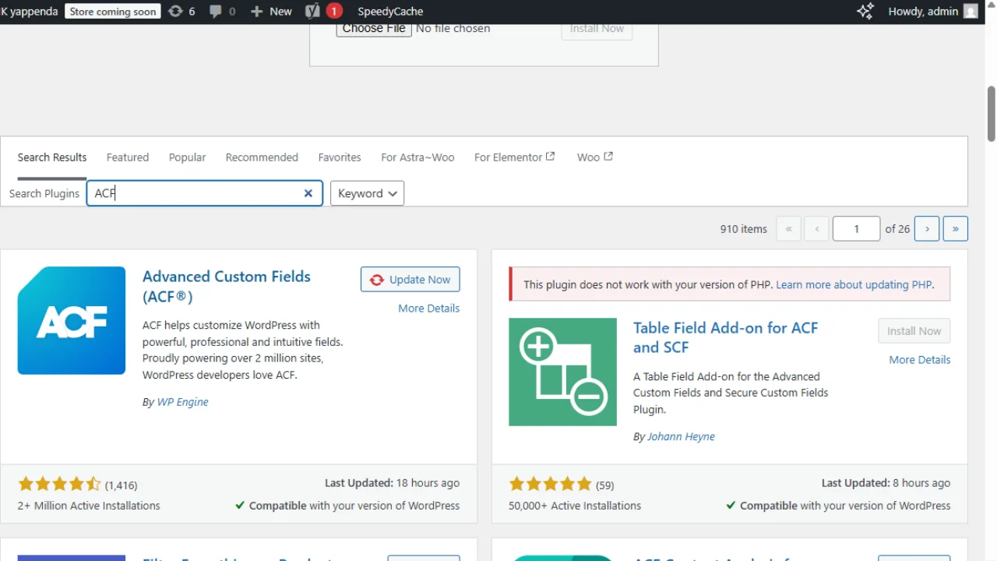997x561 pixels.
Task: Click Update Now for Advanced Custom Fields
Action: [410, 280]
